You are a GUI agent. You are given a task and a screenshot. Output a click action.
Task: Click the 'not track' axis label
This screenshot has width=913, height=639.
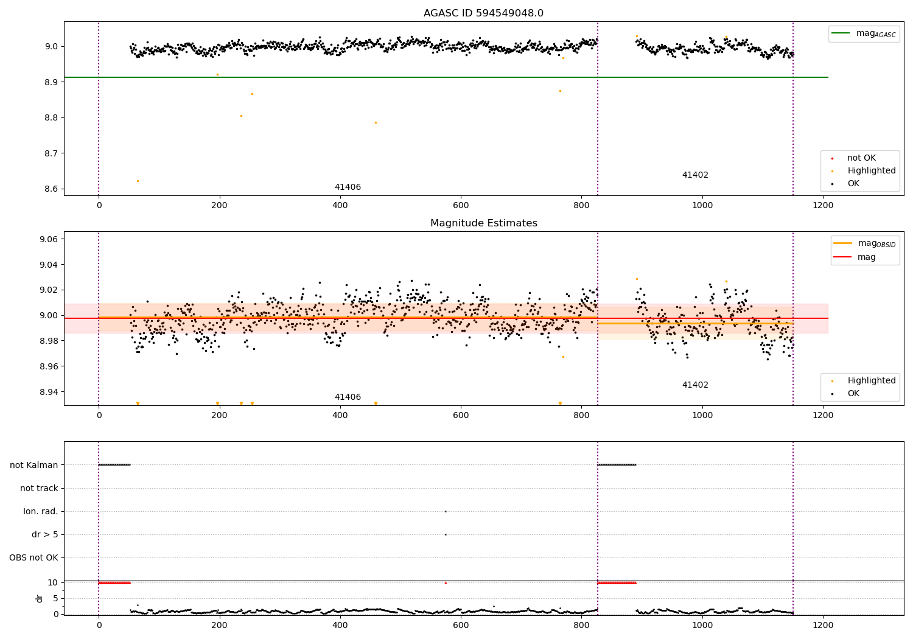pyautogui.click(x=39, y=488)
